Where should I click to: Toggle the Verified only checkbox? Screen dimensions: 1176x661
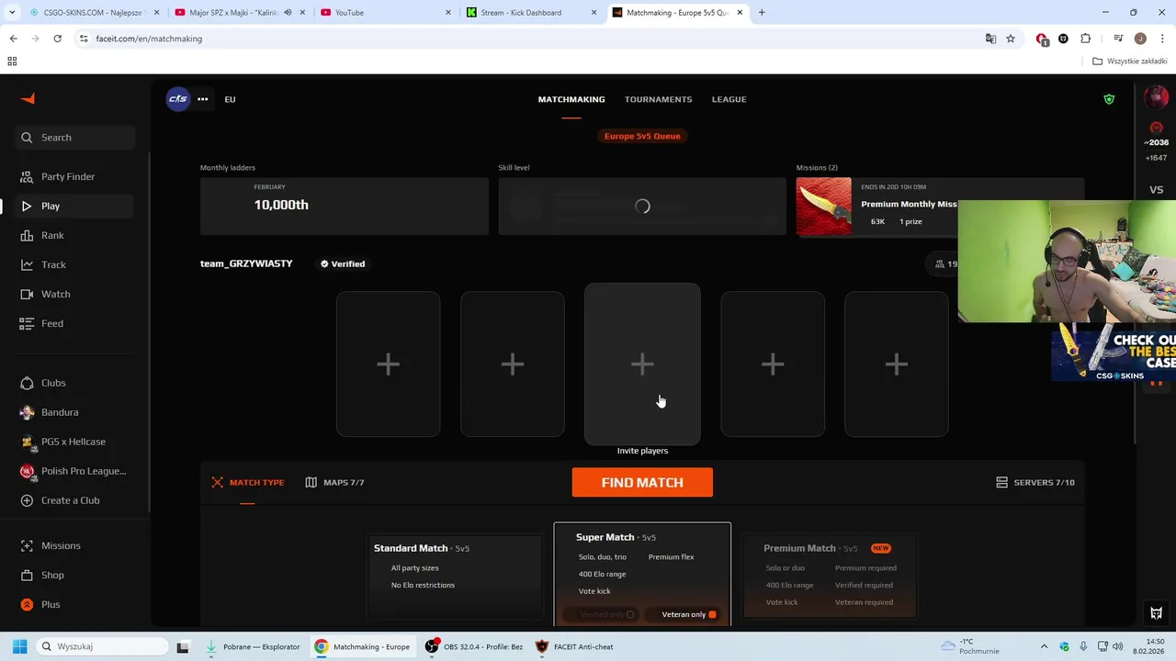point(630,614)
